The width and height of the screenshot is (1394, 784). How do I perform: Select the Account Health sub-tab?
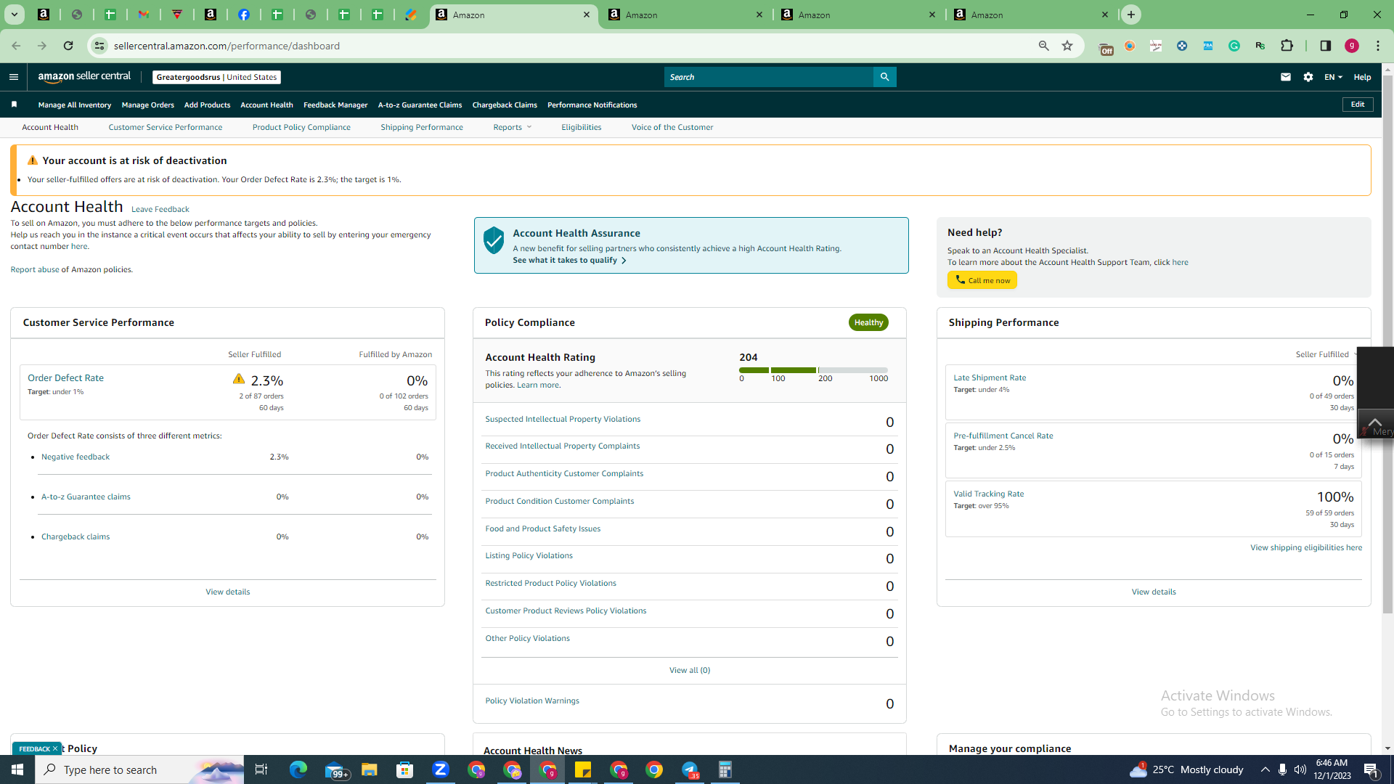(x=50, y=127)
